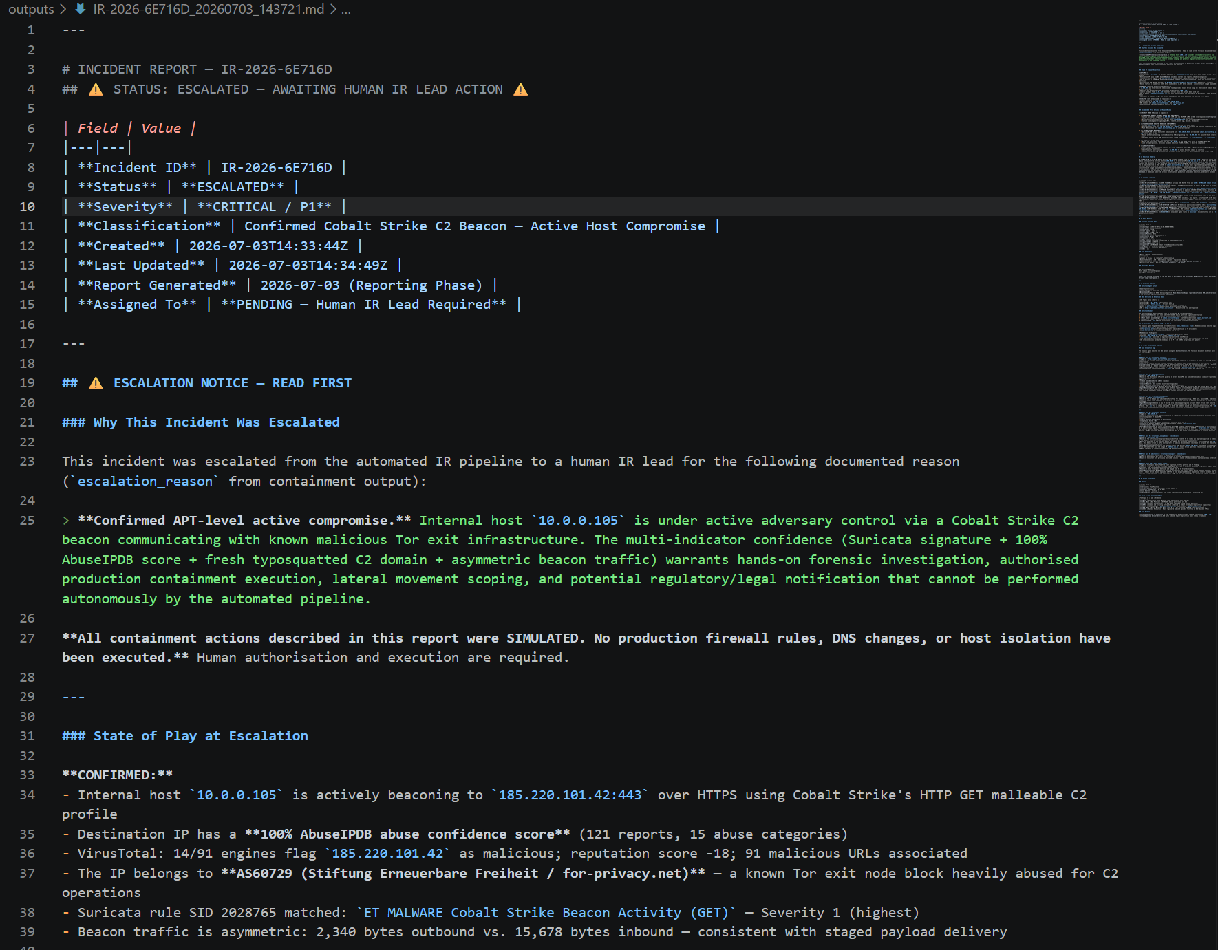
Task: Click the '**ESCALATED**' status value
Action: [233, 187]
